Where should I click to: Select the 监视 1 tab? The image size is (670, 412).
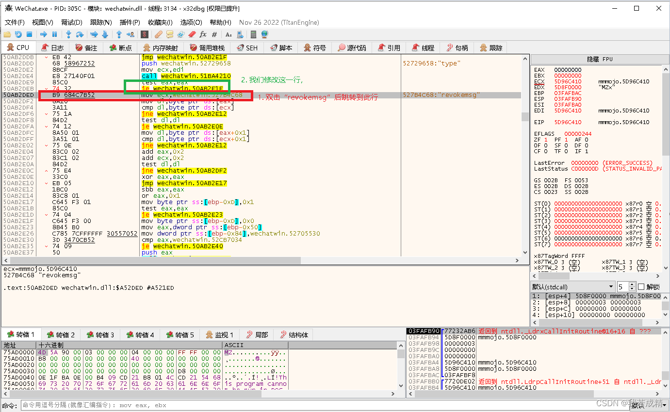pos(220,334)
